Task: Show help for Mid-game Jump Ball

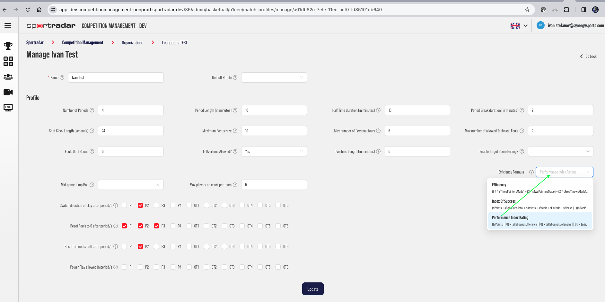Action: coord(92,185)
